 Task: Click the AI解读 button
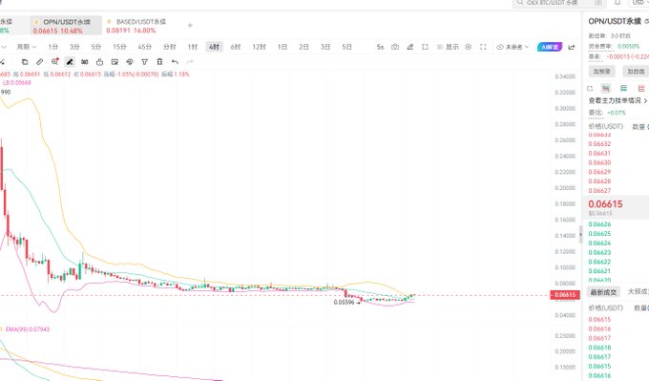pos(550,47)
